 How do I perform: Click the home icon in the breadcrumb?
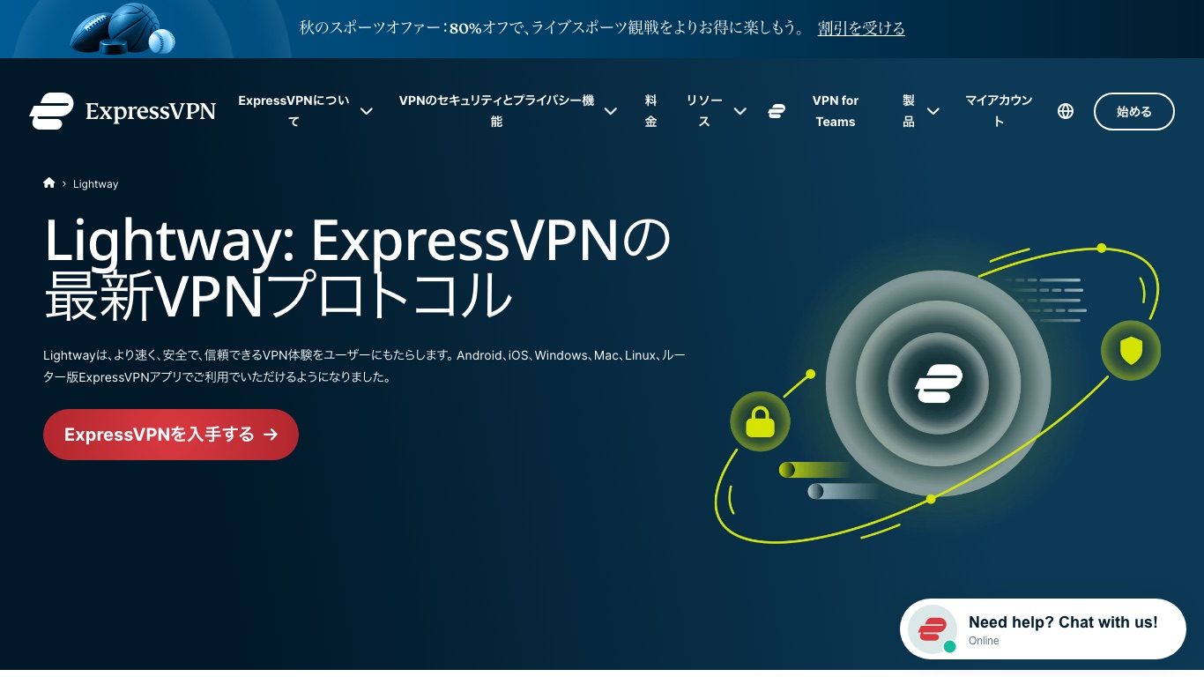[x=49, y=183]
